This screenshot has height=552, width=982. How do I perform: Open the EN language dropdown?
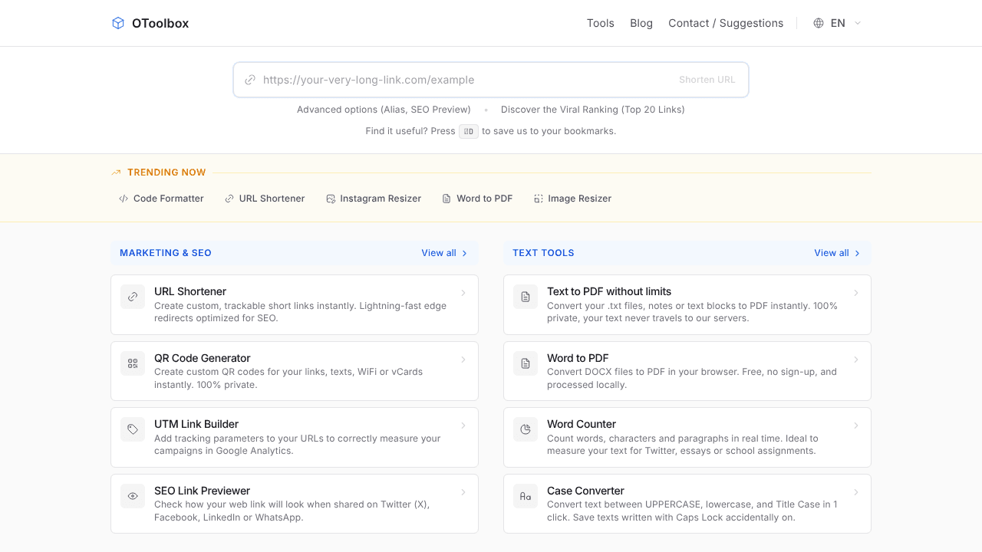coord(838,23)
